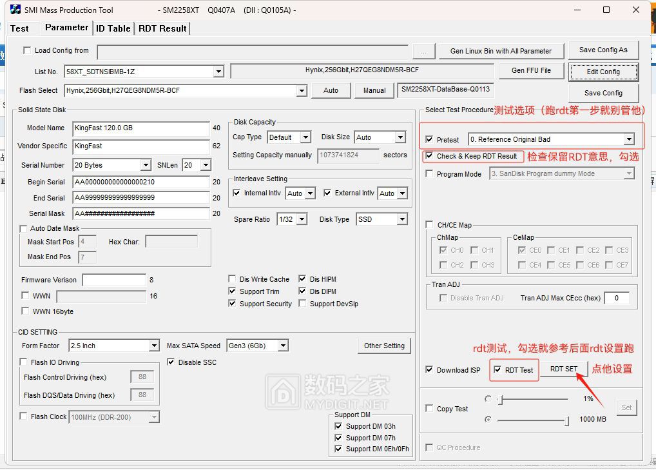Toggle the RDT Test checkbox
The height and width of the screenshot is (470, 656).
coord(497,369)
